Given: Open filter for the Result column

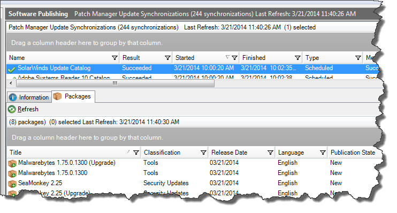Looking at the screenshot, I should pos(167,58).
